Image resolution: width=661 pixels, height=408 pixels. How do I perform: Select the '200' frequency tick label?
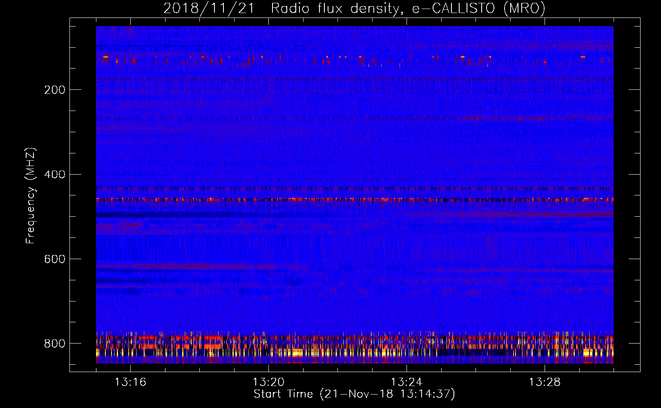[x=55, y=90]
